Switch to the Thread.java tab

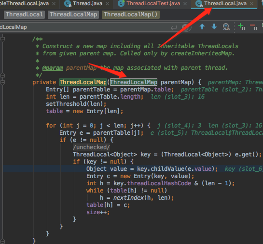[87, 3]
